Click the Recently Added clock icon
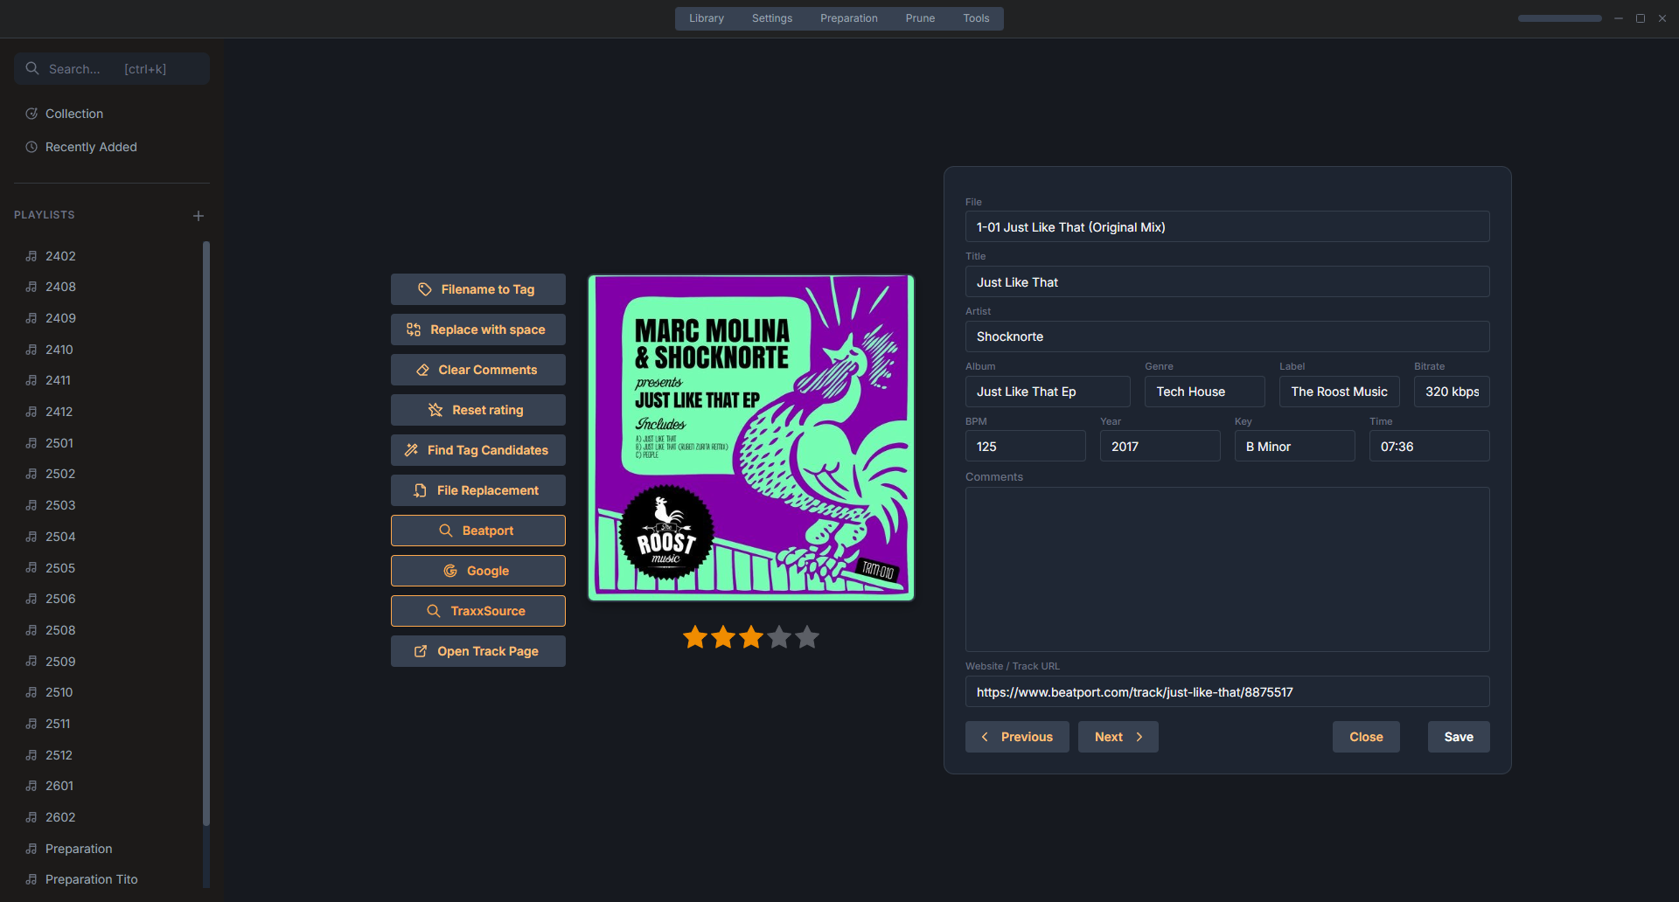The height and width of the screenshot is (902, 1679). tap(31, 147)
